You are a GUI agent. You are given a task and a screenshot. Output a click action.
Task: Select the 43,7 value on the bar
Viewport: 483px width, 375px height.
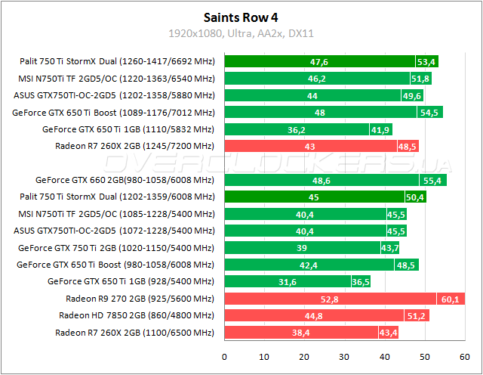point(390,248)
